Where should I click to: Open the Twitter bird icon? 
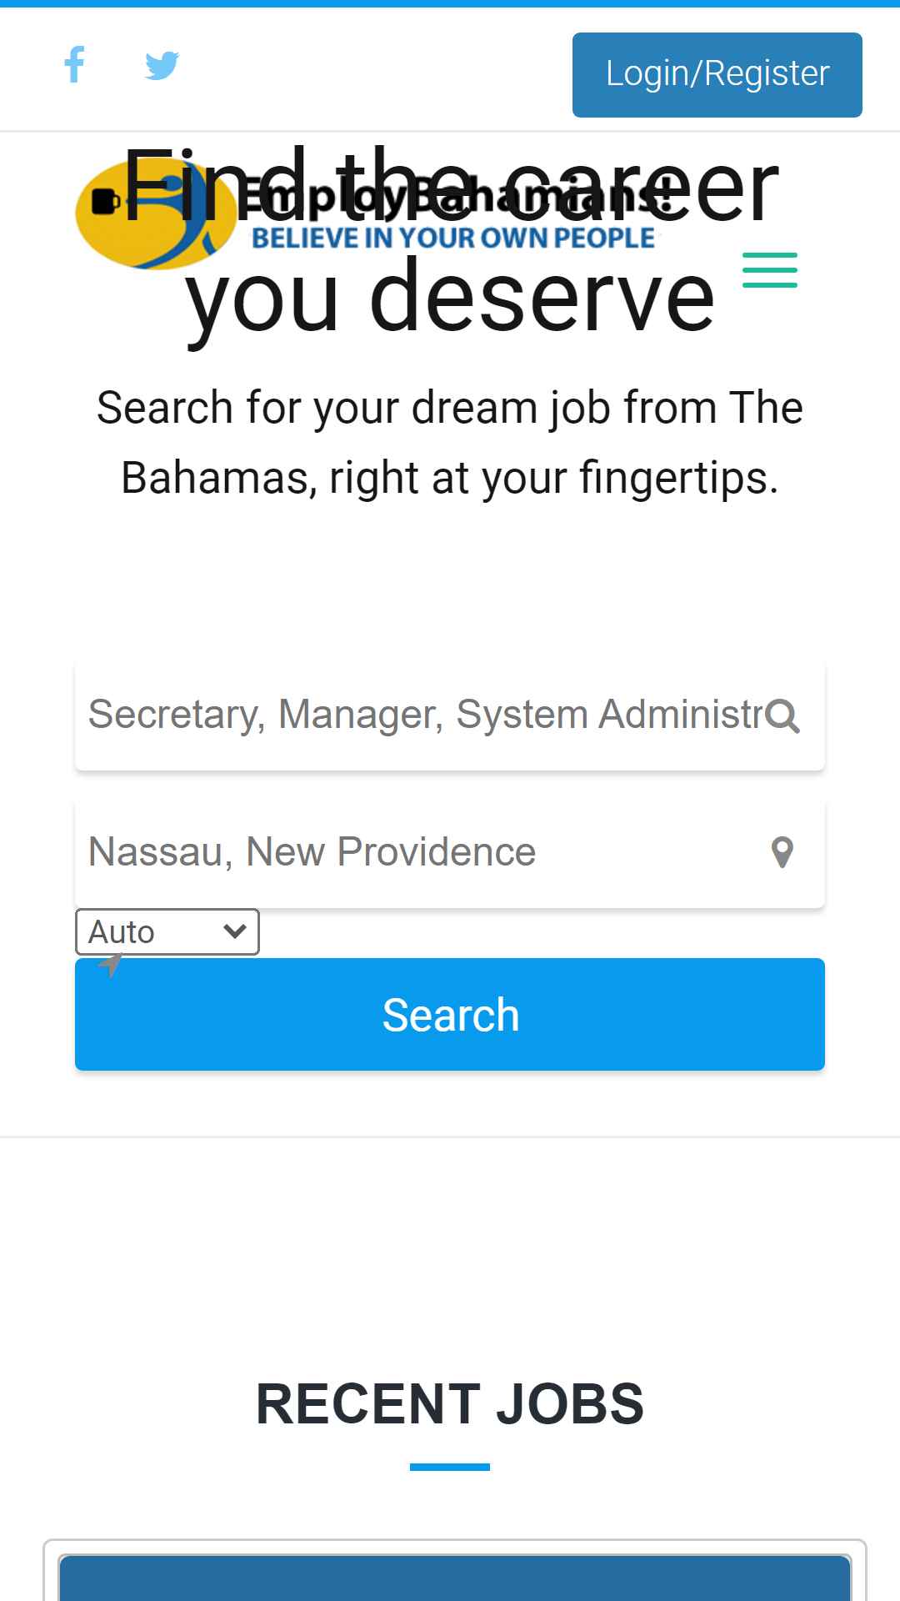[162, 65]
